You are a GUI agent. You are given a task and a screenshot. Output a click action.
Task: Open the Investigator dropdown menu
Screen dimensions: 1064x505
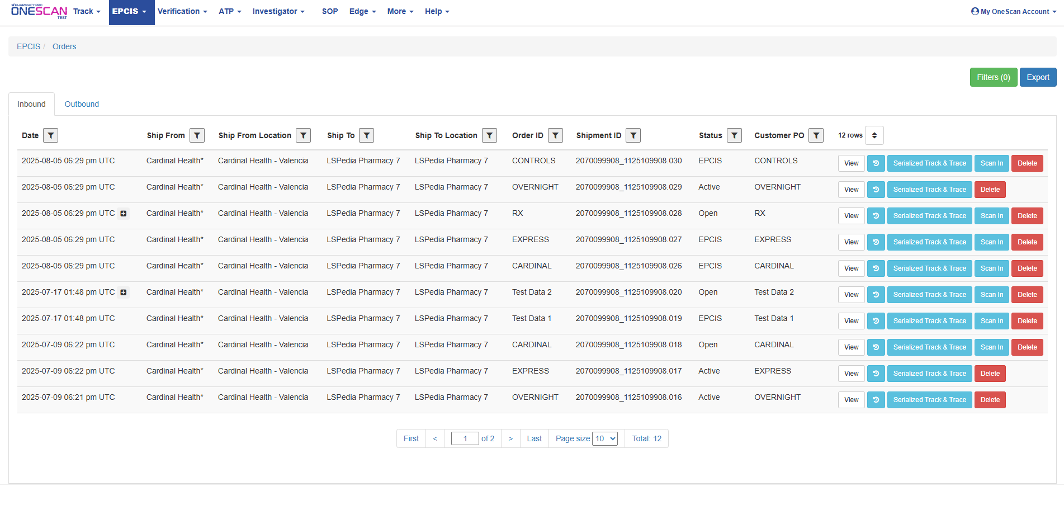pyautogui.click(x=278, y=11)
